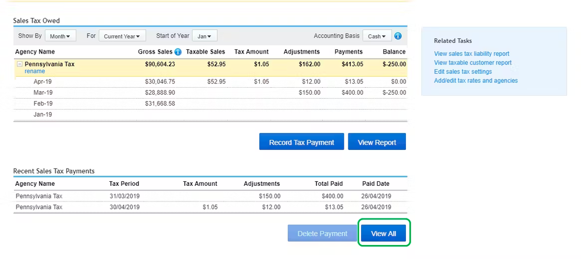Open the Accounting Basis Cash dropdown

tap(377, 36)
